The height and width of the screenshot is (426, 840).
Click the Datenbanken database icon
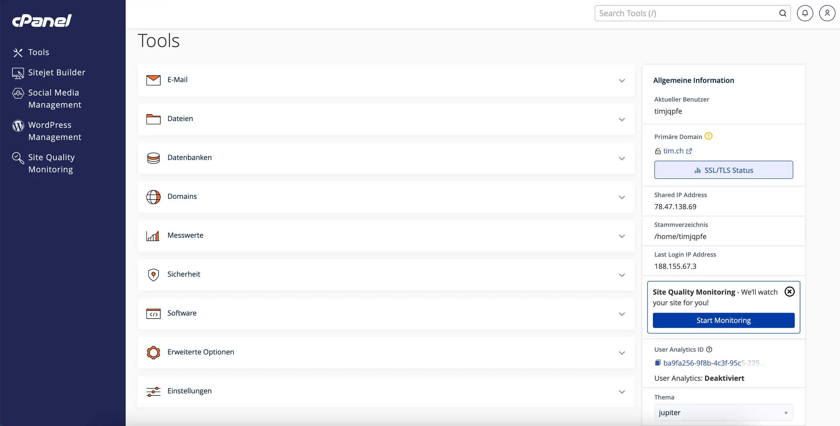(x=153, y=158)
